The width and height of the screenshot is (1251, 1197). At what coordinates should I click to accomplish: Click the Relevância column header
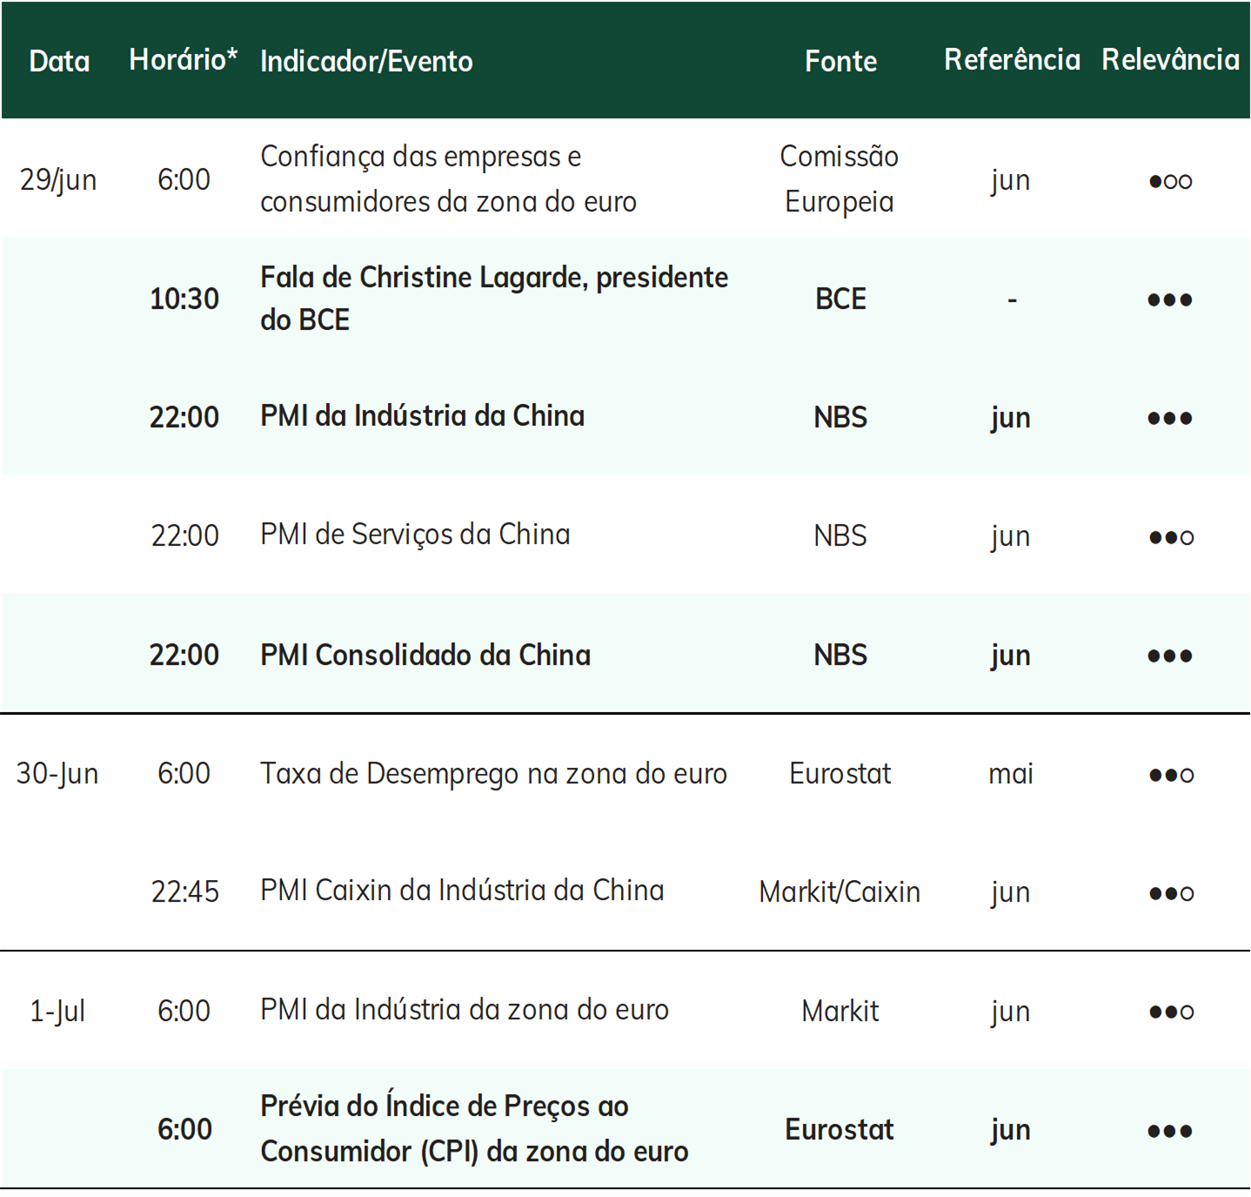(x=1170, y=59)
